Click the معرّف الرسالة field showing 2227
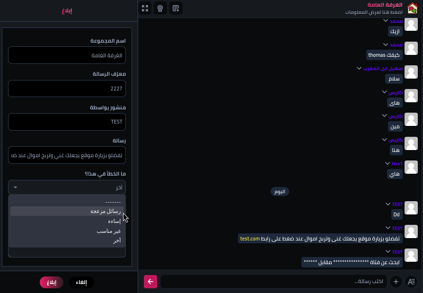 (x=67, y=89)
